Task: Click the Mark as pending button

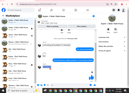Action: pyautogui.click(x=53, y=26)
